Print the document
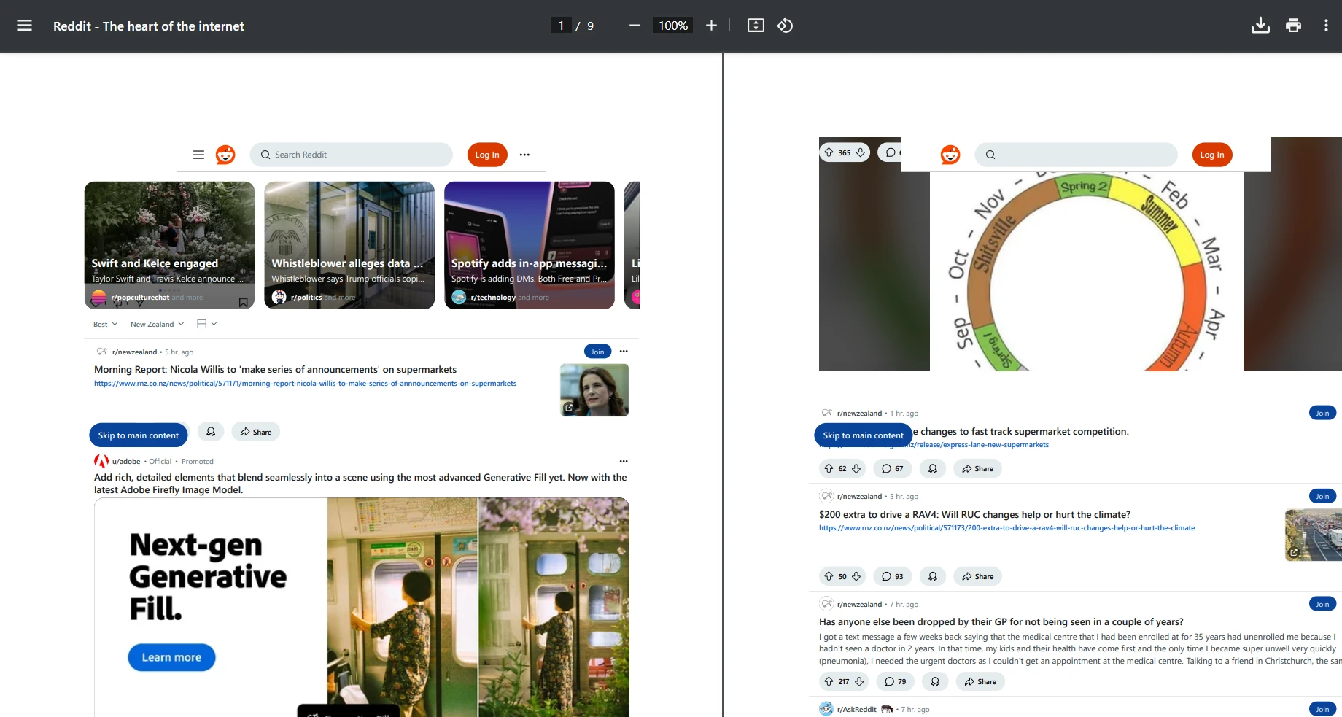This screenshot has width=1342, height=717. click(x=1293, y=26)
